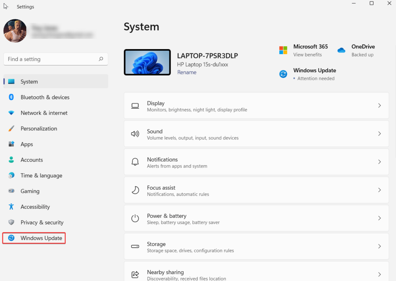Expand Focus assist chevron
The width and height of the screenshot is (396, 281).
coord(379,190)
